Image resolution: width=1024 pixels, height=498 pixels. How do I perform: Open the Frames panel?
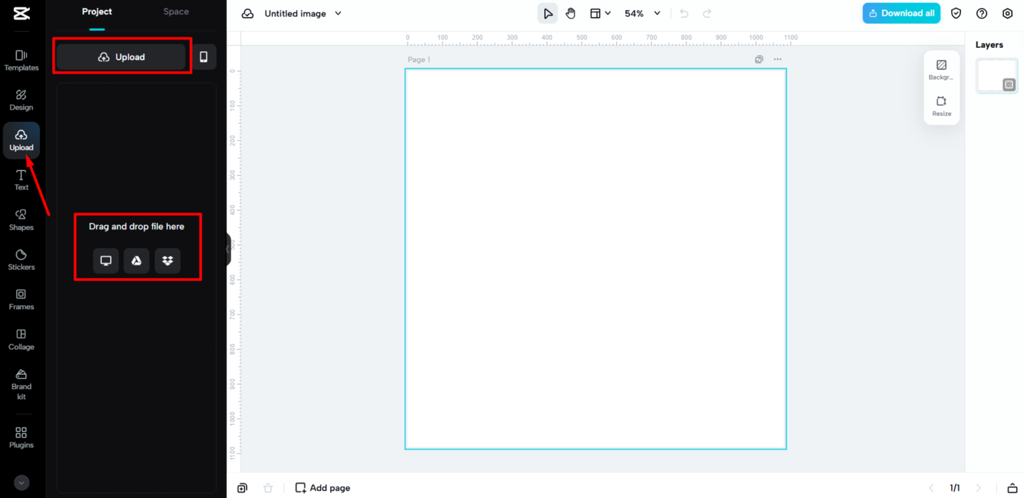(21, 299)
